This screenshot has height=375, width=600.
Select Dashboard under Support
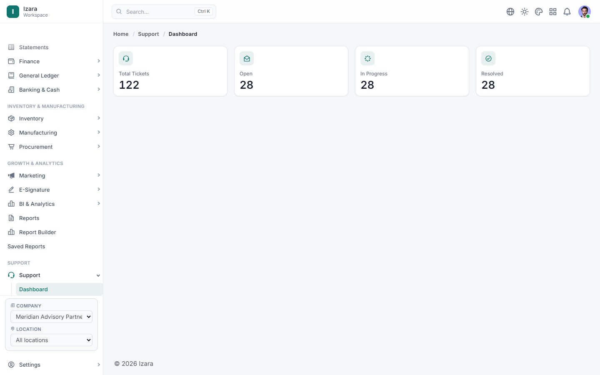[x=59, y=289]
